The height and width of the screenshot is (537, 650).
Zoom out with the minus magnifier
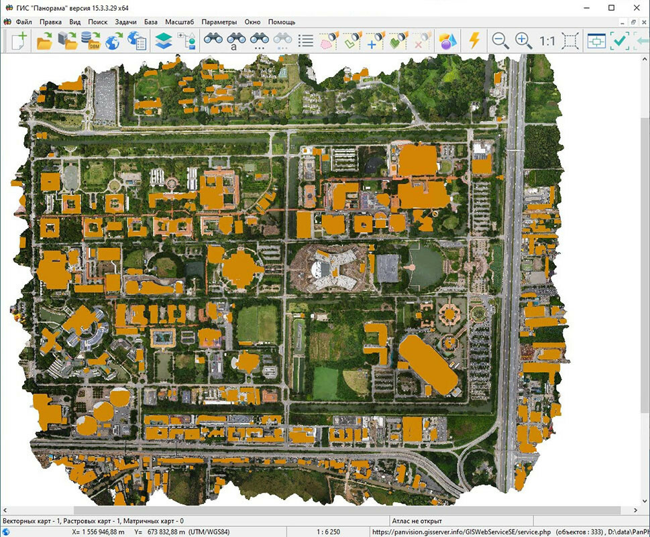(500, 41)
